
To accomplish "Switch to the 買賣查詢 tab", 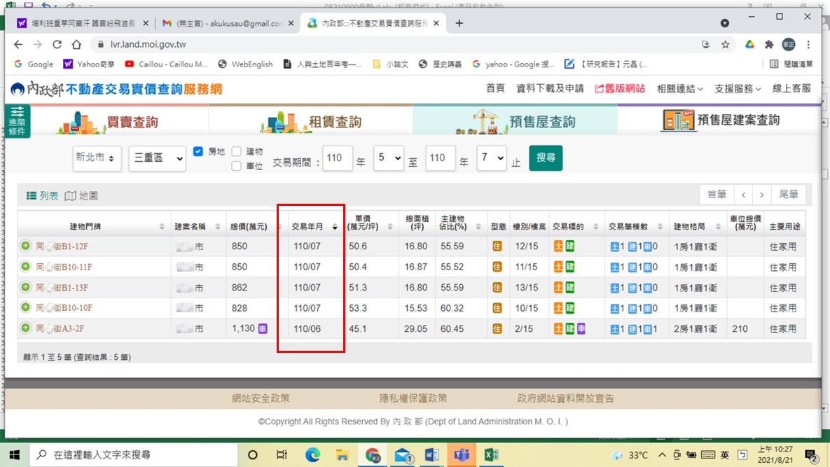I will pos(107,122).
